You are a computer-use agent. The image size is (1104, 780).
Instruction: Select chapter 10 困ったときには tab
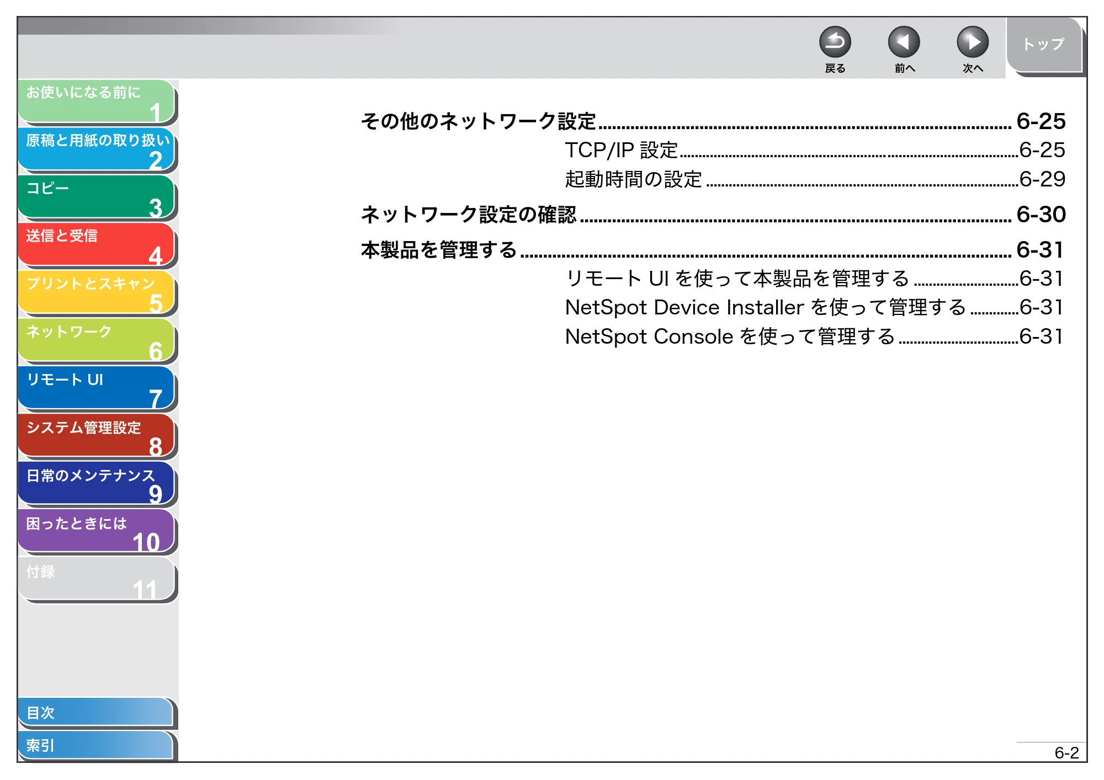[97, 532]
